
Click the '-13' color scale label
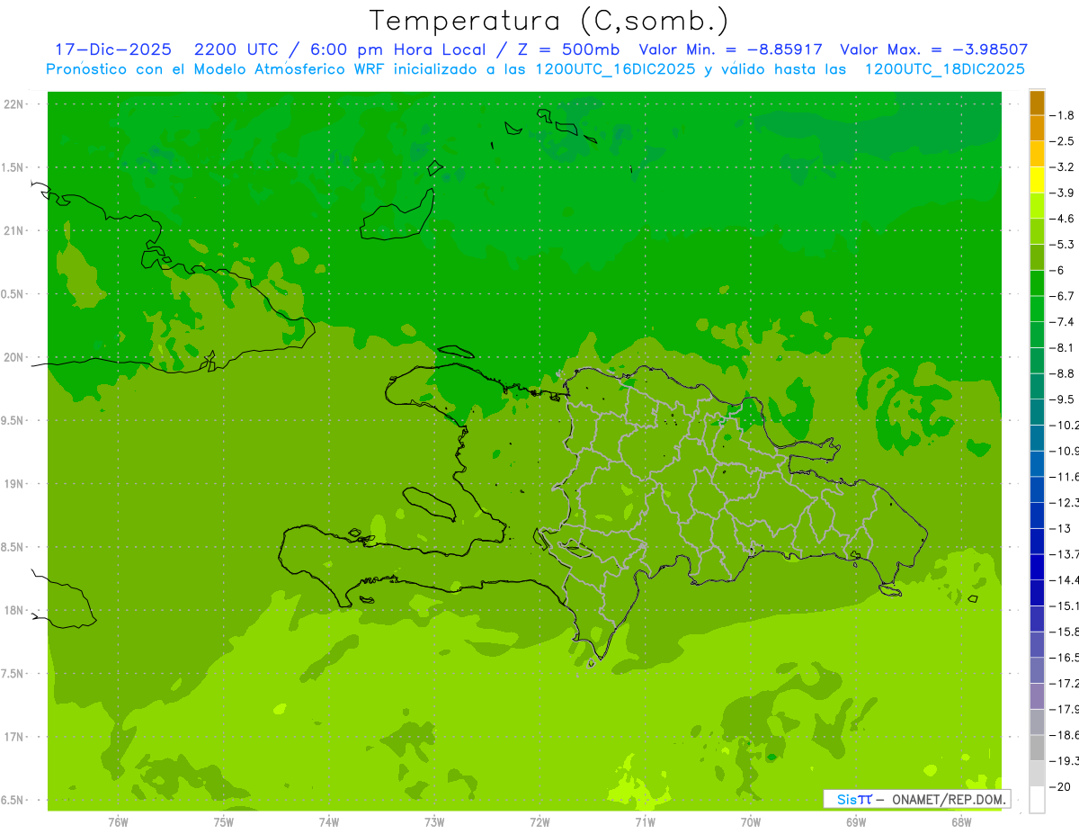(x=1060, y=528)
